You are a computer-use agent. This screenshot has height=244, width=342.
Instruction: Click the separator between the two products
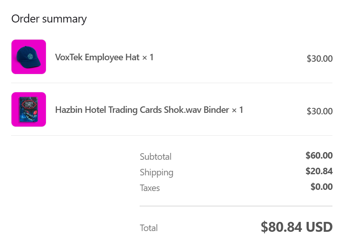(x=172, y=83)
